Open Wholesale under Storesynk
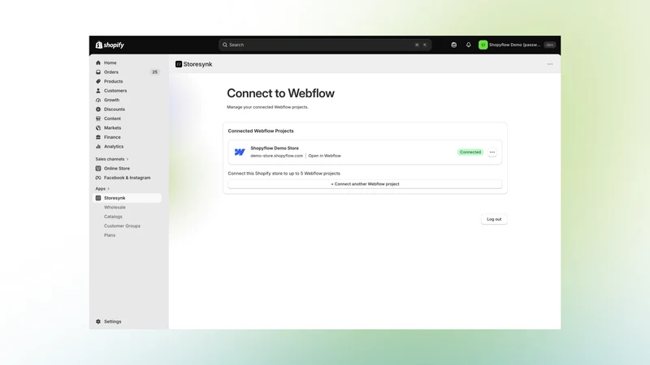The image size is (650, 365). (115, 208)
